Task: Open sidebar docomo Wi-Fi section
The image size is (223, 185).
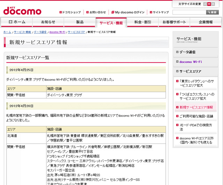Action: click(191, 62)
